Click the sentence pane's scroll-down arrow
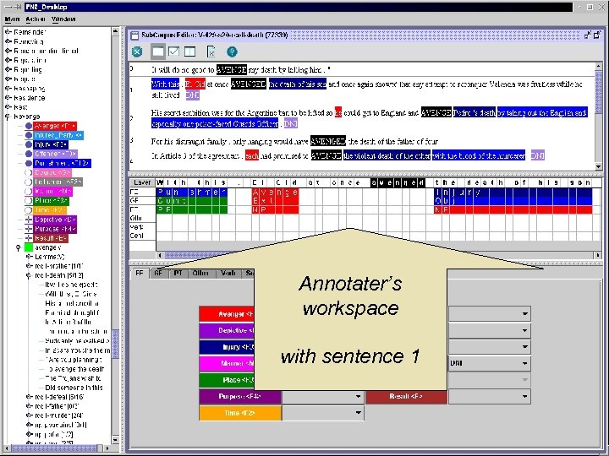The image size is (609, 456). [x=598, y=166]
